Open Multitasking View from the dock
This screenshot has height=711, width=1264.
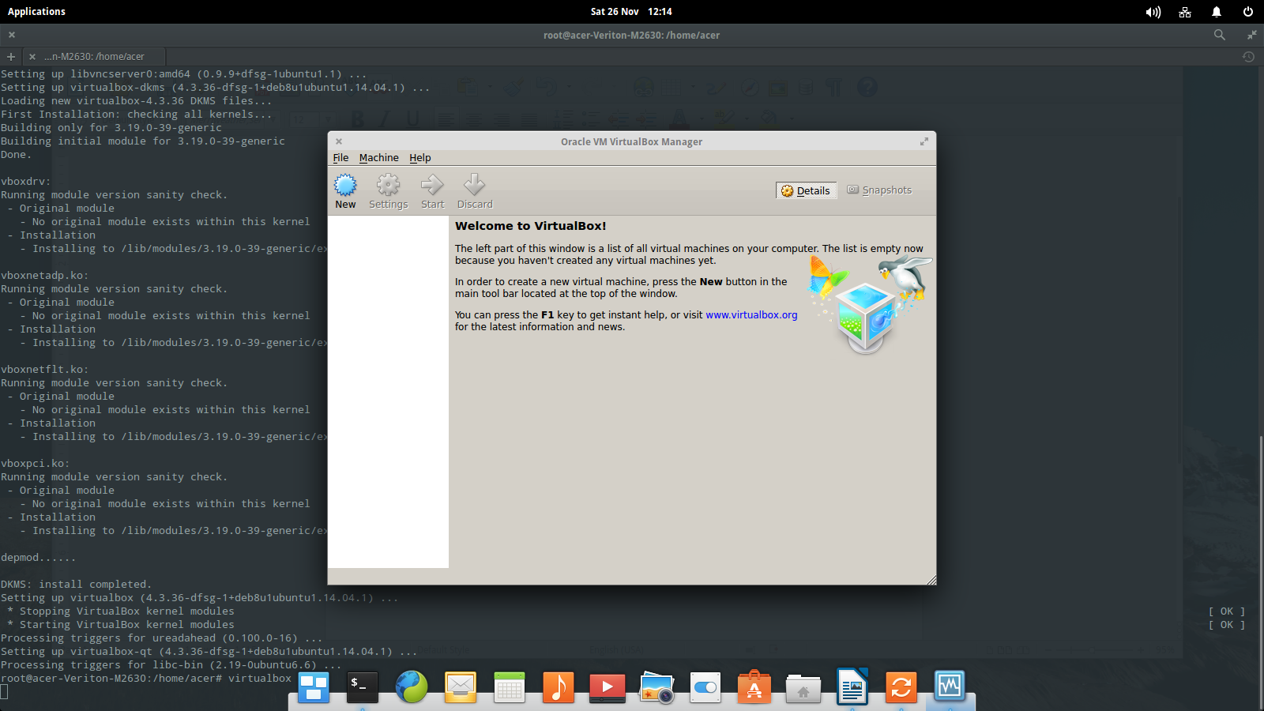(314, 687)
